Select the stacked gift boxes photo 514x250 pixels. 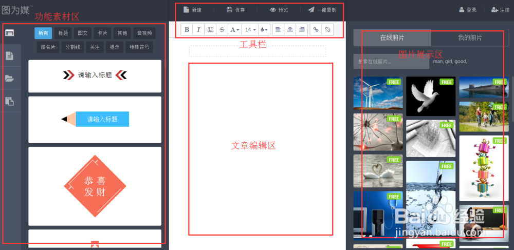pos(484,168)
